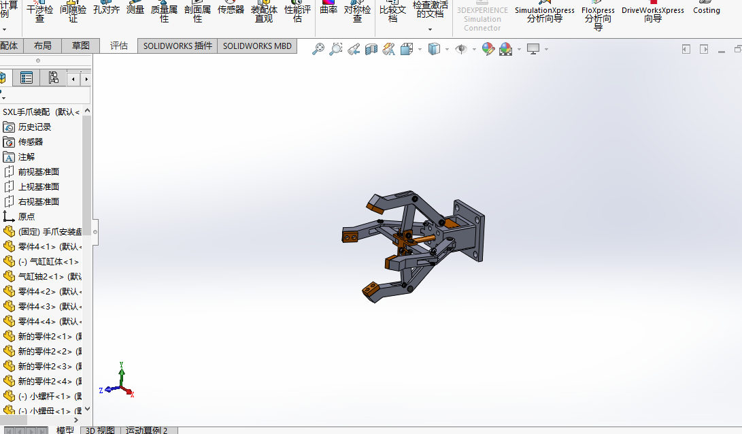Open the ConfigurationManager panel tab icon
Image resolution: width=742 pixels, height=434 pixels.
click(53, 78)
